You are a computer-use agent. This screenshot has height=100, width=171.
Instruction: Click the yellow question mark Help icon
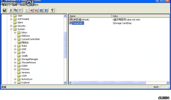(52, 10)
